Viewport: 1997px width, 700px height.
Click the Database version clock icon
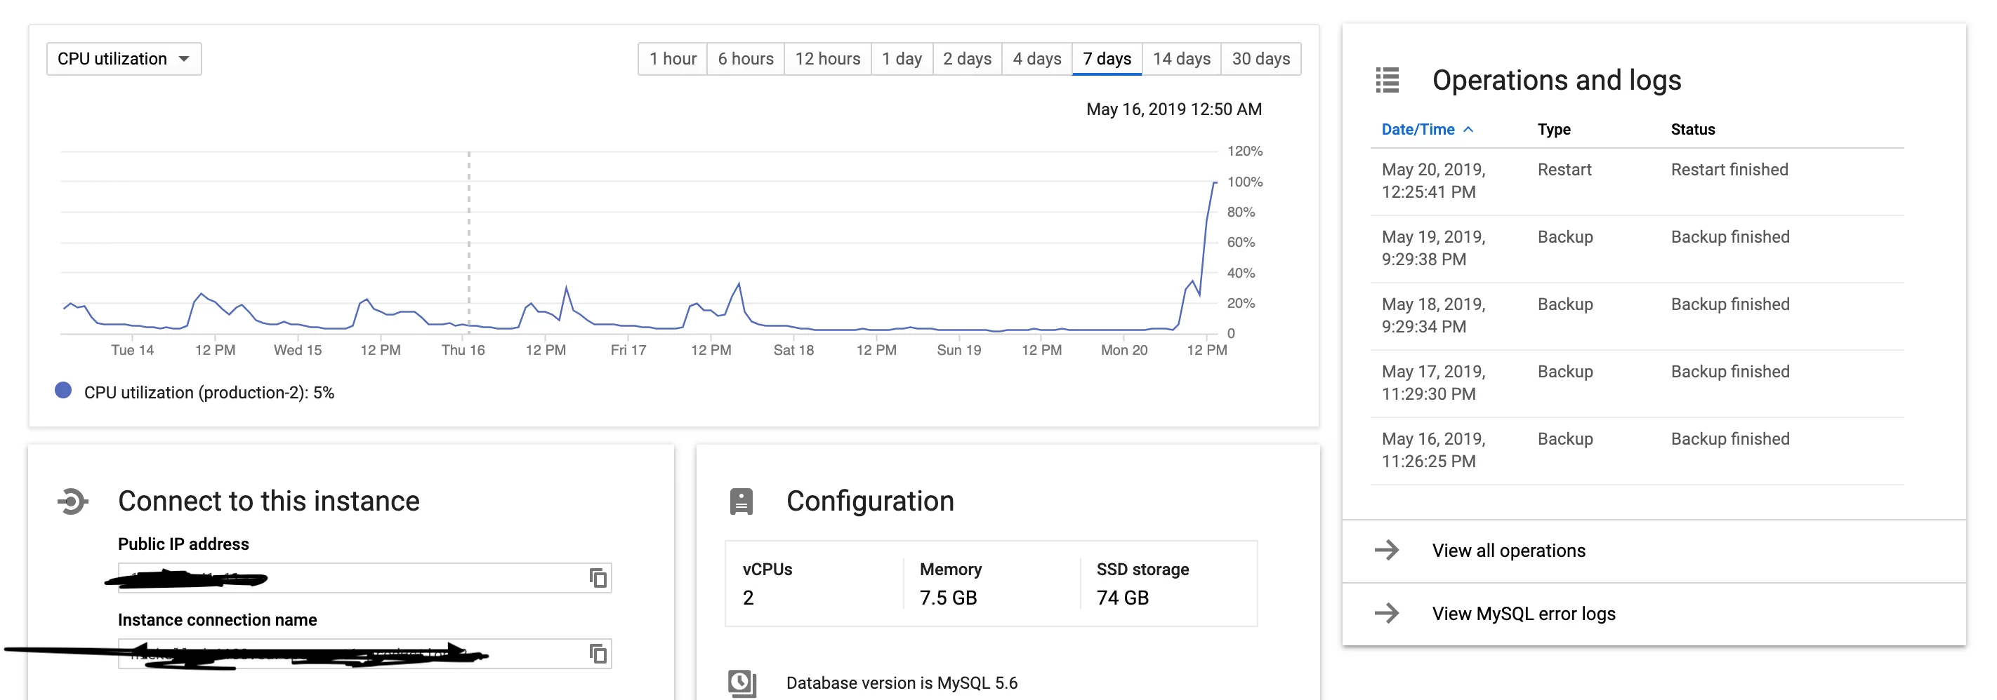pyautogui.click(x=741, y=682)
